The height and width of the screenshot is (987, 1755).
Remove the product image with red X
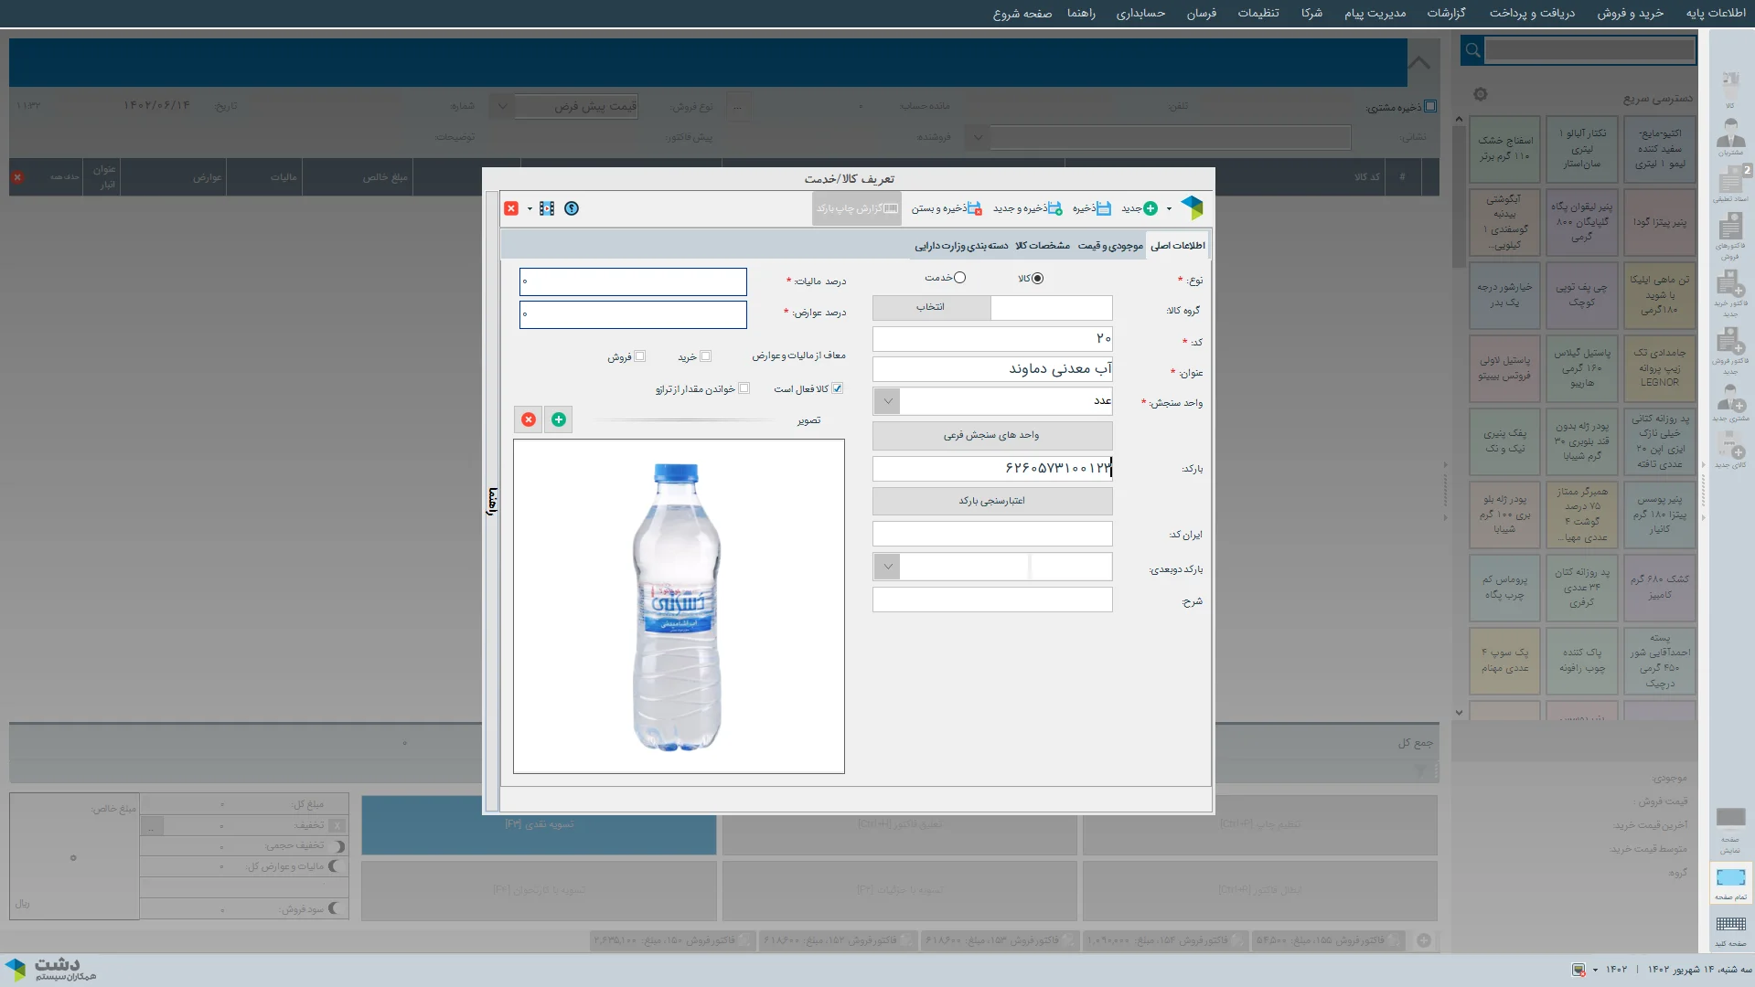click(x=529, y=419)
